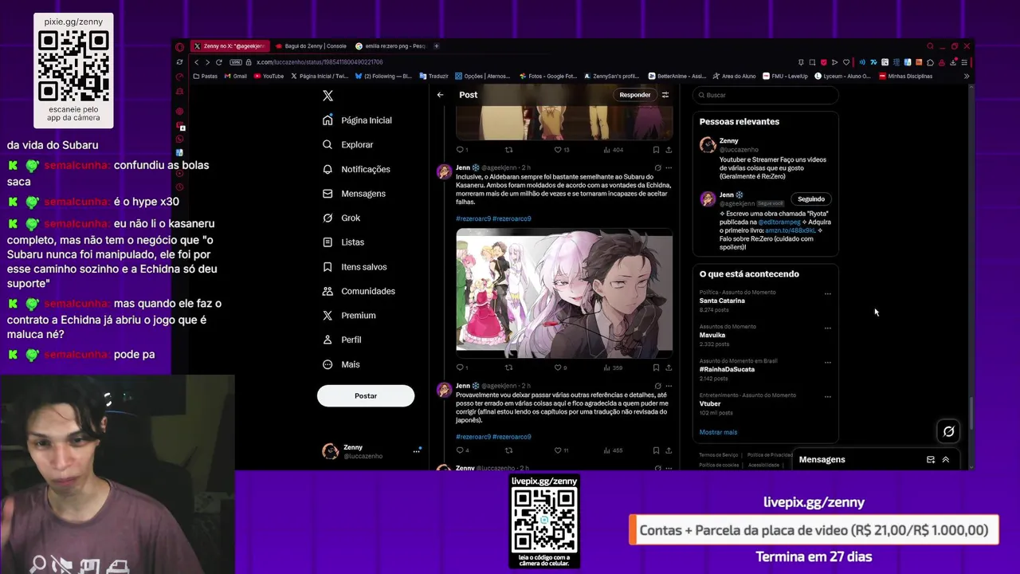Open the Traduzir bookmark
The width and height of the screenshot is (1020, 574).
tap(433, 77)
